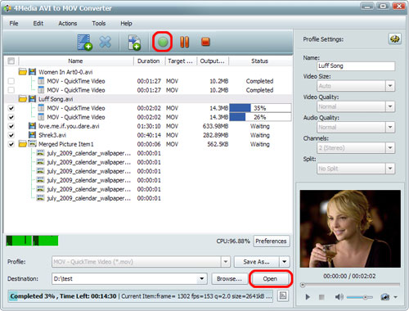Open the Audio Quality dropdown
Screen dimensions: 409x311
[390, 127]
